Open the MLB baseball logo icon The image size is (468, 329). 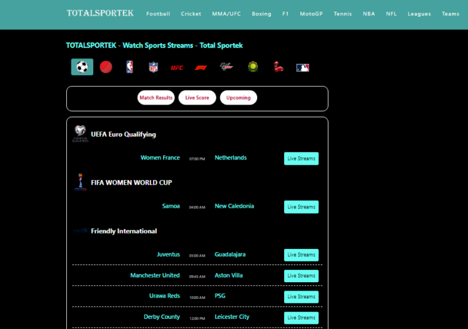(x=303, y=68)
